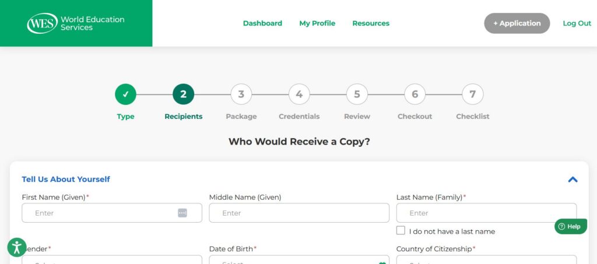
Task: Click the completed Type step checkmark
Action: [125, 94]
